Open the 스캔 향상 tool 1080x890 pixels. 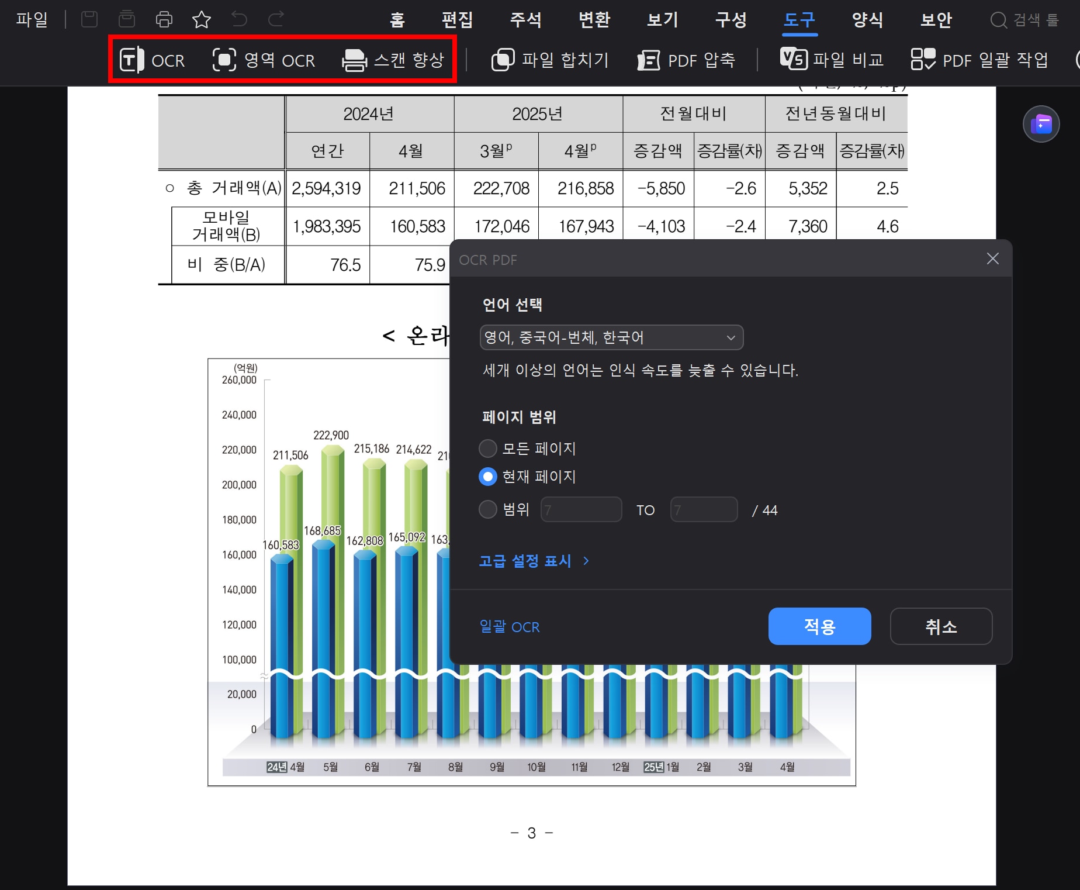point(393,60)
